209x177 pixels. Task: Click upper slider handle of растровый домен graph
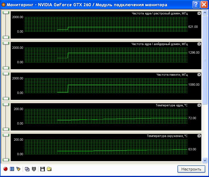(x=6, y=12)
